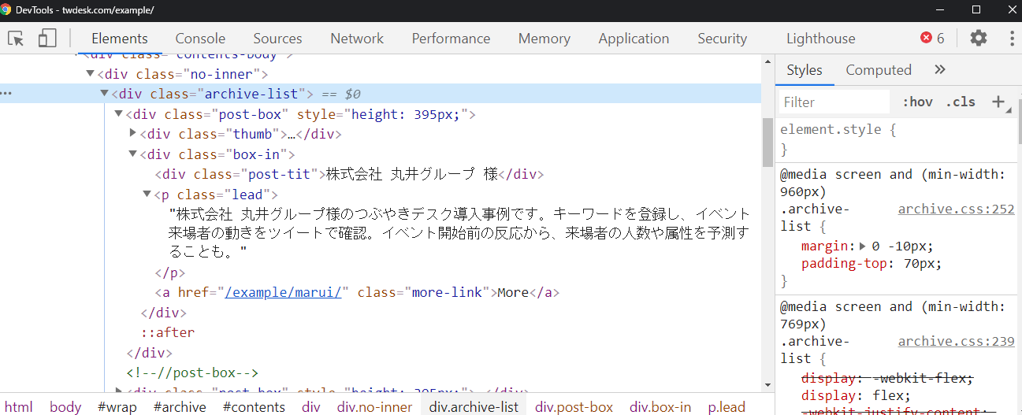The height and width of the screenshot is (415, 1022).
Task: Click the Chrome icon in the title bar
Action: (6, 9)
